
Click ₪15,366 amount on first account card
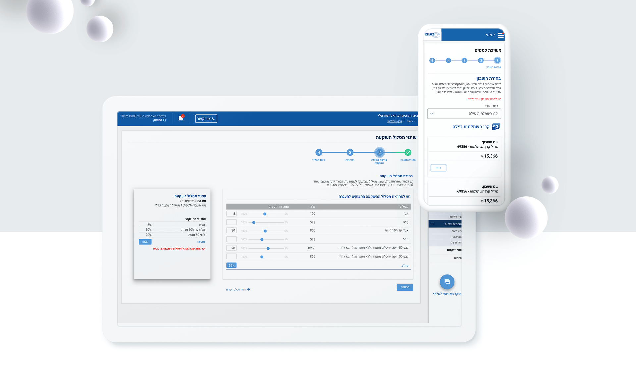(x=489, y=156)
